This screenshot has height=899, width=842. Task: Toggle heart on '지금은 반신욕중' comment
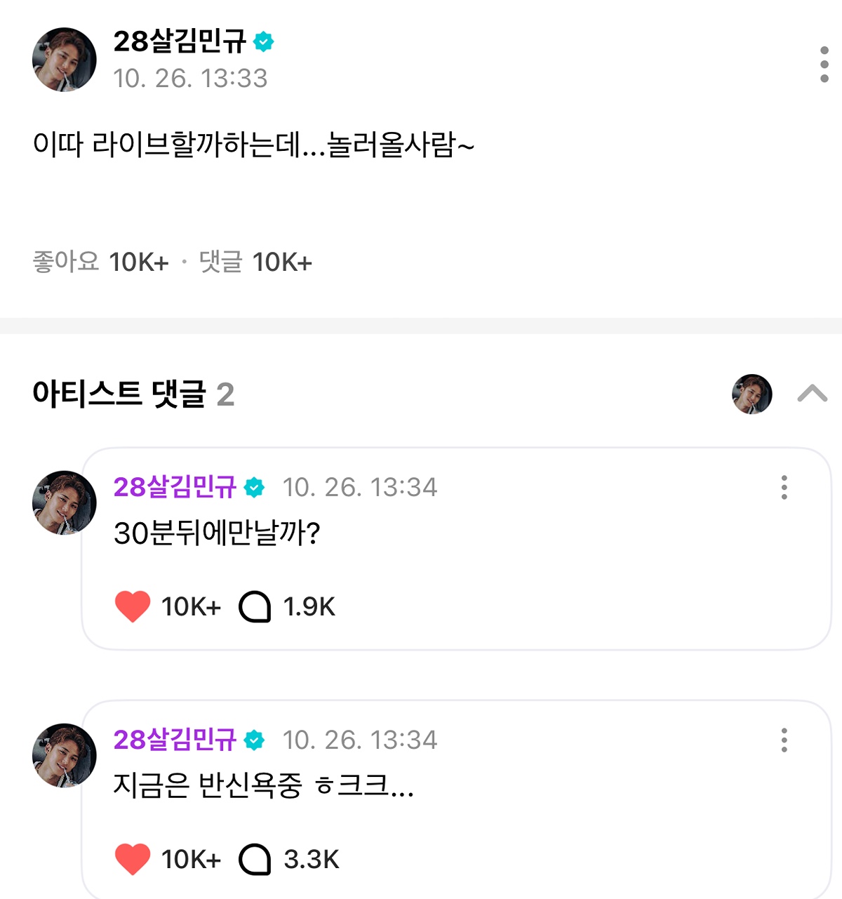[x=133, y=859]
